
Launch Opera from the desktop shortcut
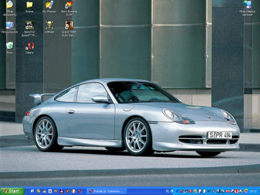pyautogui.click(x=30, y=48)
